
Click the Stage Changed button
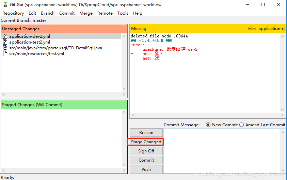[146, 142]
